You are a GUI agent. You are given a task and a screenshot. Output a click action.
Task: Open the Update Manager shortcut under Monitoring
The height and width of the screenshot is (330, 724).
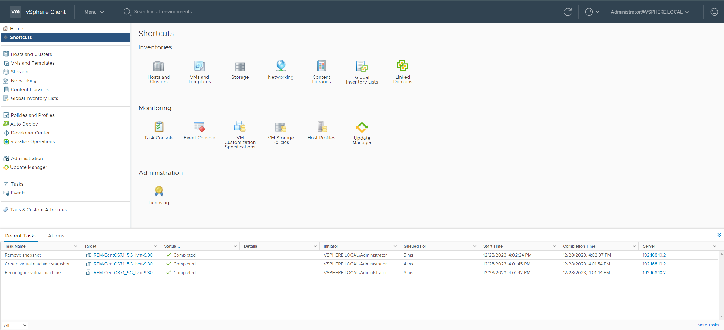click(362, 128)
